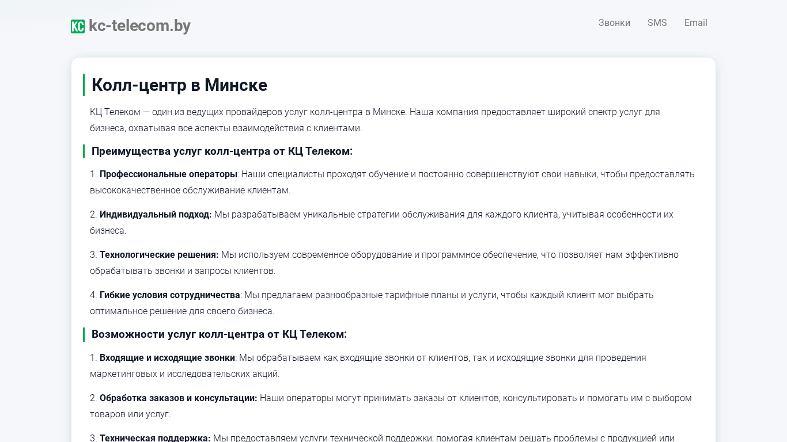The height and width of the screenshot is (442, 787).
Task: Click the bold text Входящие и исходящие звонки
Action: coord(167,358)
